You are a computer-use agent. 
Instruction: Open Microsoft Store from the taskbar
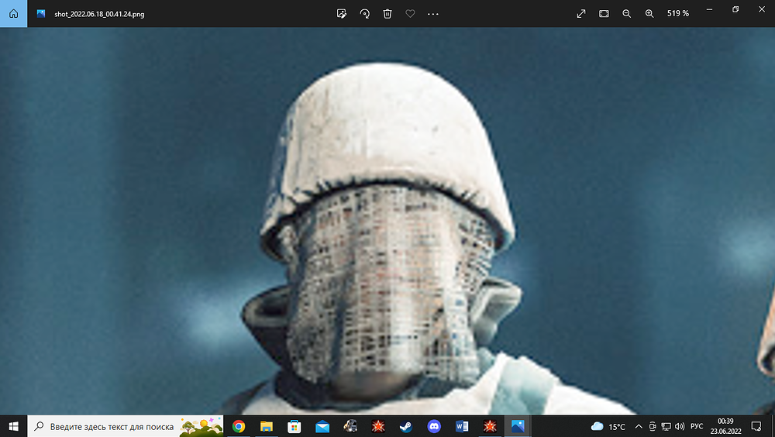(294, 426)
